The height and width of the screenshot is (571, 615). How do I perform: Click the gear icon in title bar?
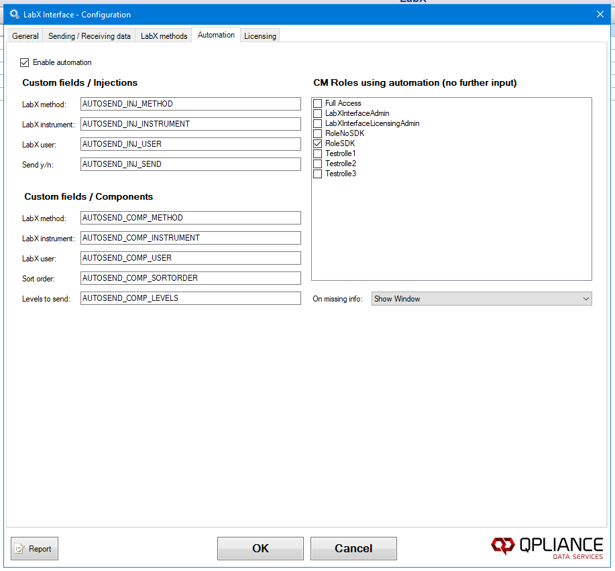point(15,15)
